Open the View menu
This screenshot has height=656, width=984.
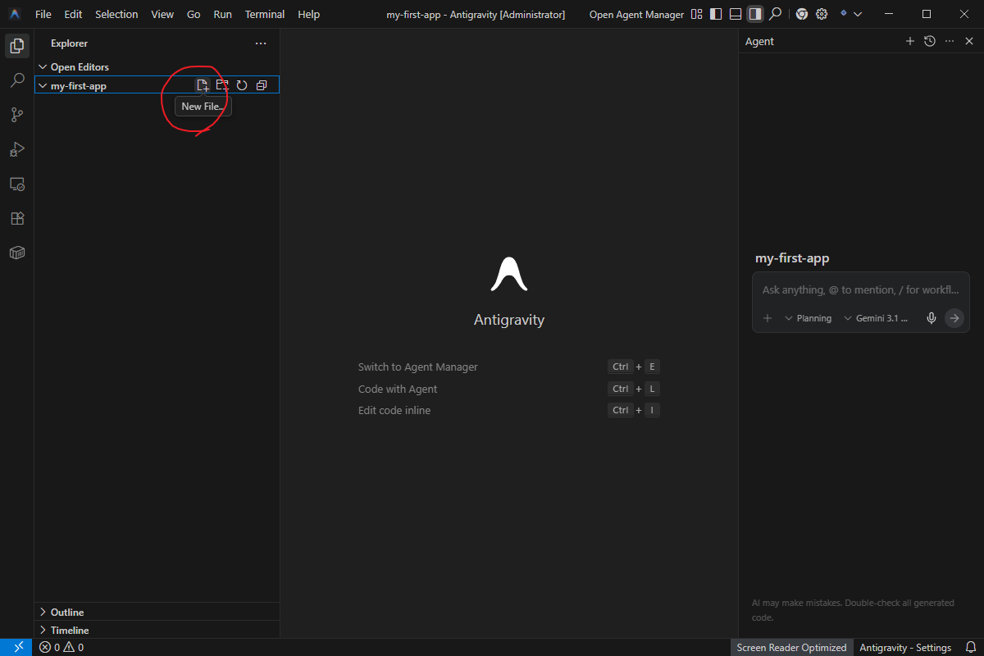click(162, 14)
